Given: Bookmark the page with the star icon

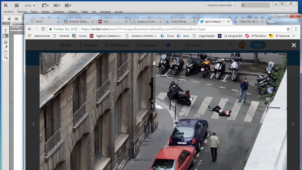Looking at the screenshot, I should tap(289, 29).
